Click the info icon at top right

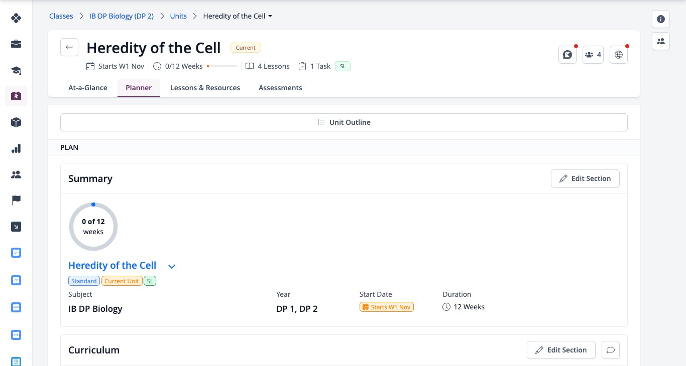tap(661, 19)
